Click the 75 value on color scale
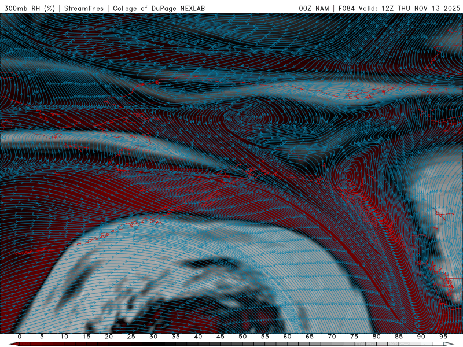 point(354,337)
